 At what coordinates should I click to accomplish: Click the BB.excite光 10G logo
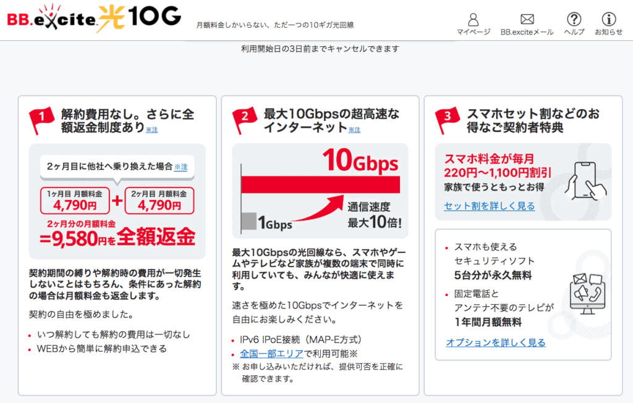[x=94, y=18]
